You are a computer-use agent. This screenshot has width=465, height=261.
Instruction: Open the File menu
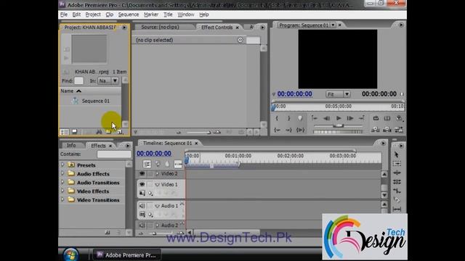coord(64,14)
